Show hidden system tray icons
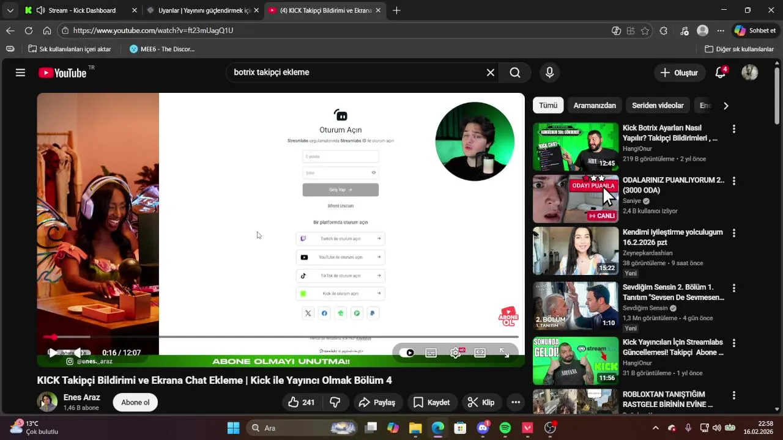 pyautogui.click(x=655, y=428)
